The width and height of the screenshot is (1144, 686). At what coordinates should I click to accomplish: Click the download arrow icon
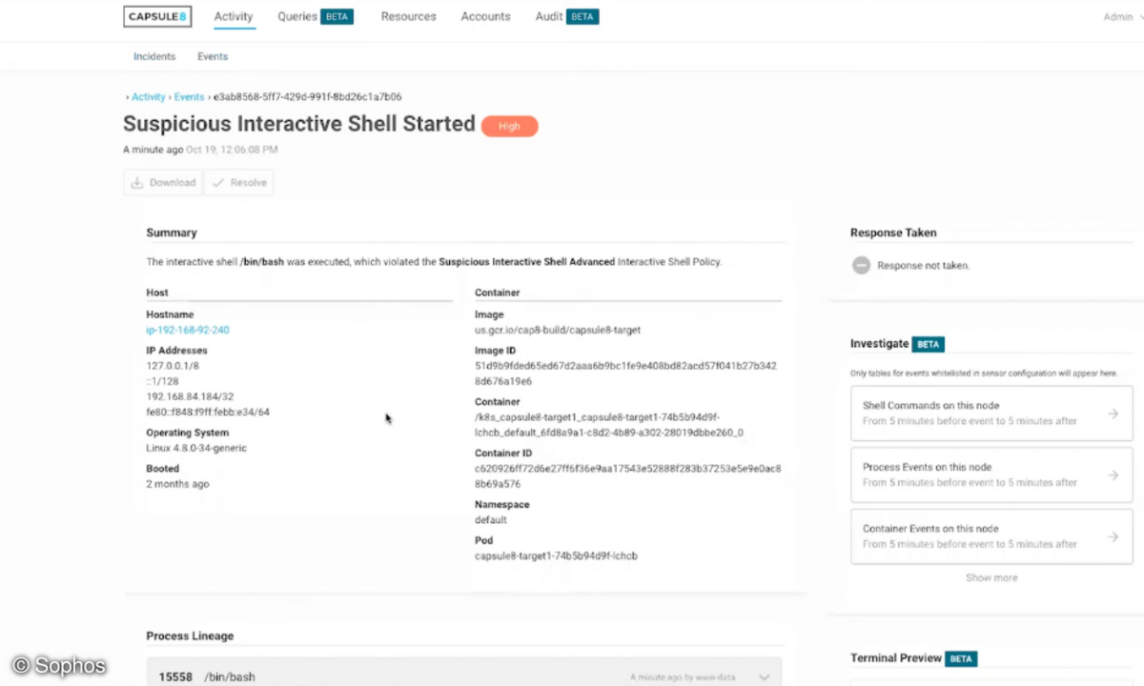(x=137, y=183)
